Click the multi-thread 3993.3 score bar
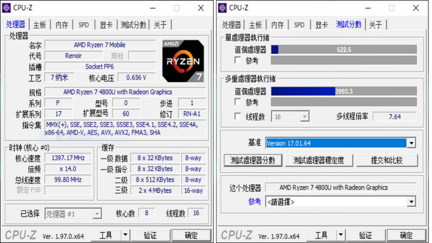The height and width of the screenshot is (243, 432). click(344, 91)
